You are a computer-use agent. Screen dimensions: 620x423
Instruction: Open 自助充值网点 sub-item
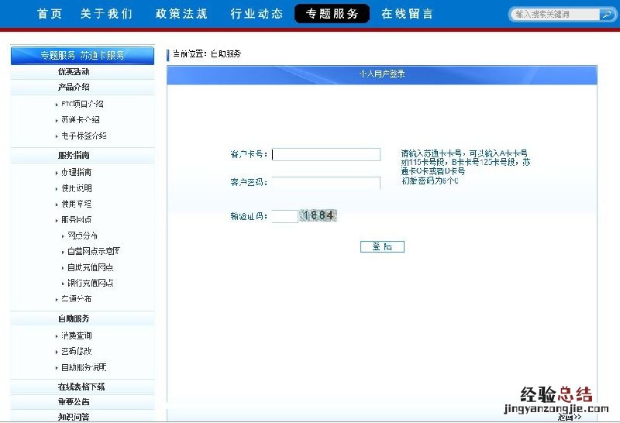[90, 267]
